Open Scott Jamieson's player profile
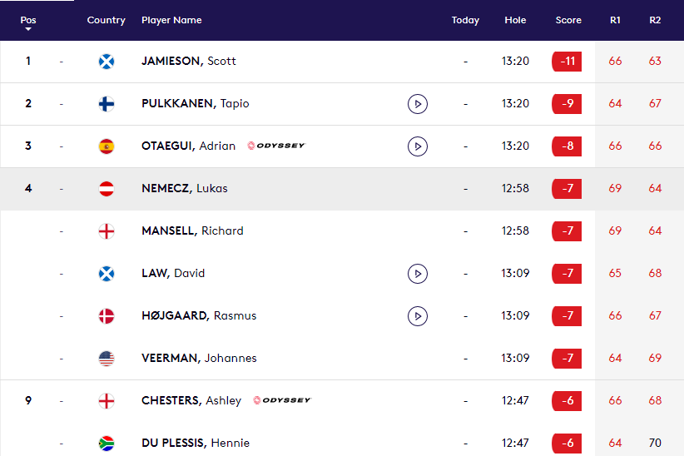The width and height of the screenshot is (684, 456). (x=189, y=62)
